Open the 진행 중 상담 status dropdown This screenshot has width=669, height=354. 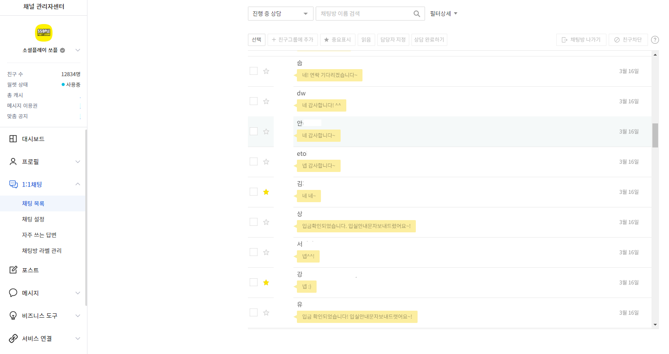(x=280, y=14)
